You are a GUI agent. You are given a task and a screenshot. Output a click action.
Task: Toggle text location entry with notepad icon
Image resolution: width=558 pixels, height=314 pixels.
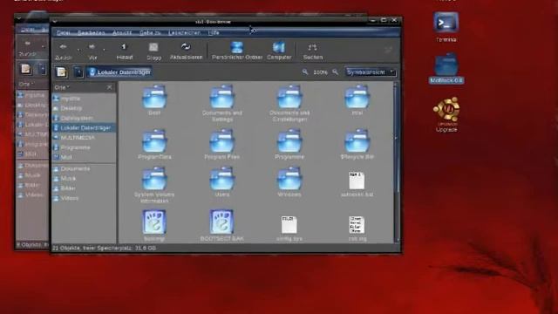[61, 72]
